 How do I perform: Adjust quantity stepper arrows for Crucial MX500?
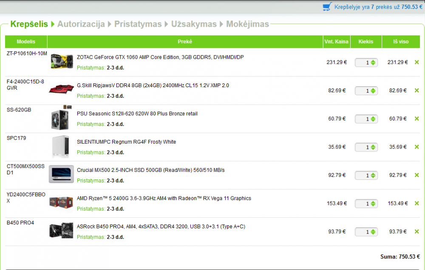373,175
